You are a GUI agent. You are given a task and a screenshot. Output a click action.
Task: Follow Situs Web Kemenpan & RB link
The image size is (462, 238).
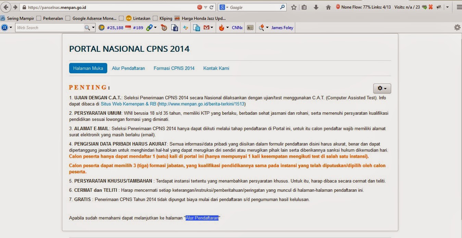(128, 104)
